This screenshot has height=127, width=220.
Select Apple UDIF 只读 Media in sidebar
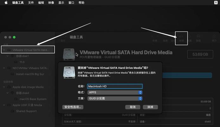click(28, 105)
